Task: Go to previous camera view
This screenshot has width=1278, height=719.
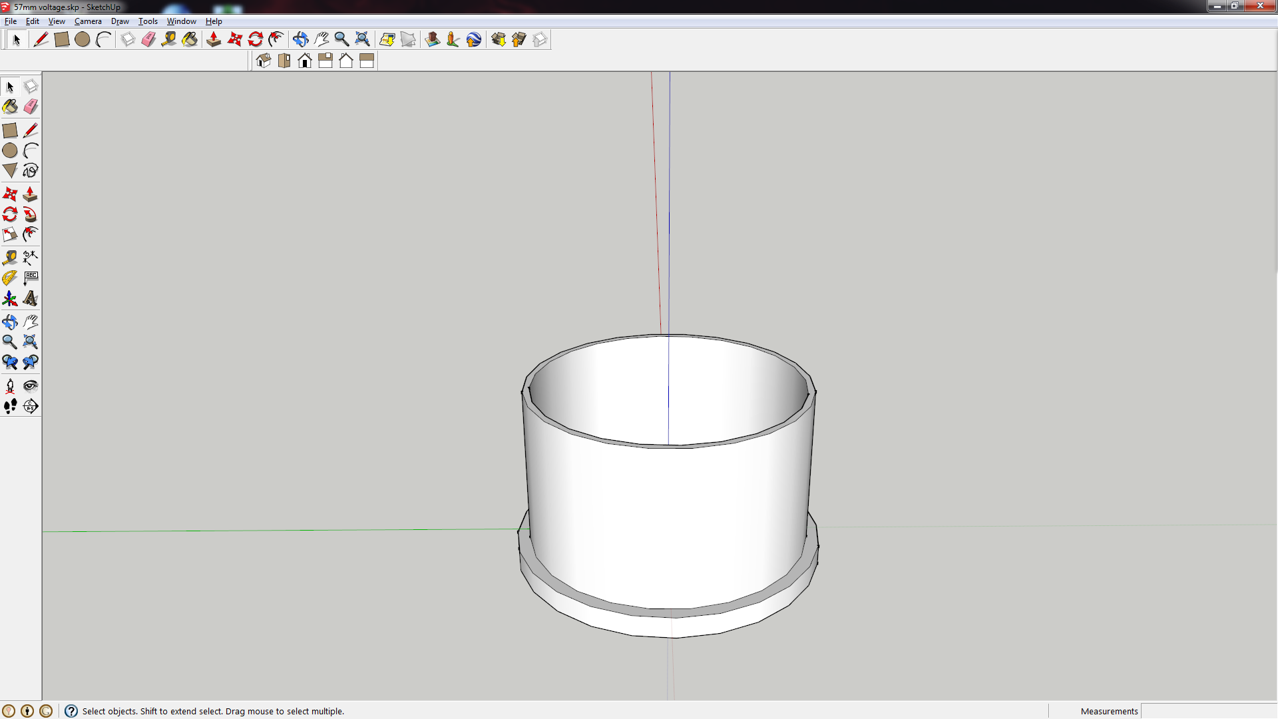Action: 10,363
